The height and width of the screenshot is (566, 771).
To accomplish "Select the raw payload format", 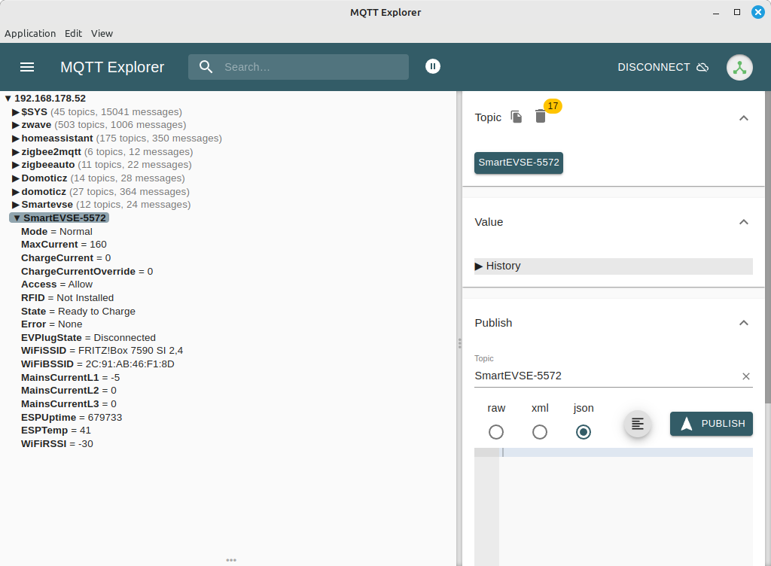I will pos(496,432).
